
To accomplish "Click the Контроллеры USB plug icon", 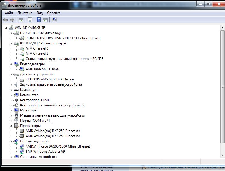I will click(16, 100).
